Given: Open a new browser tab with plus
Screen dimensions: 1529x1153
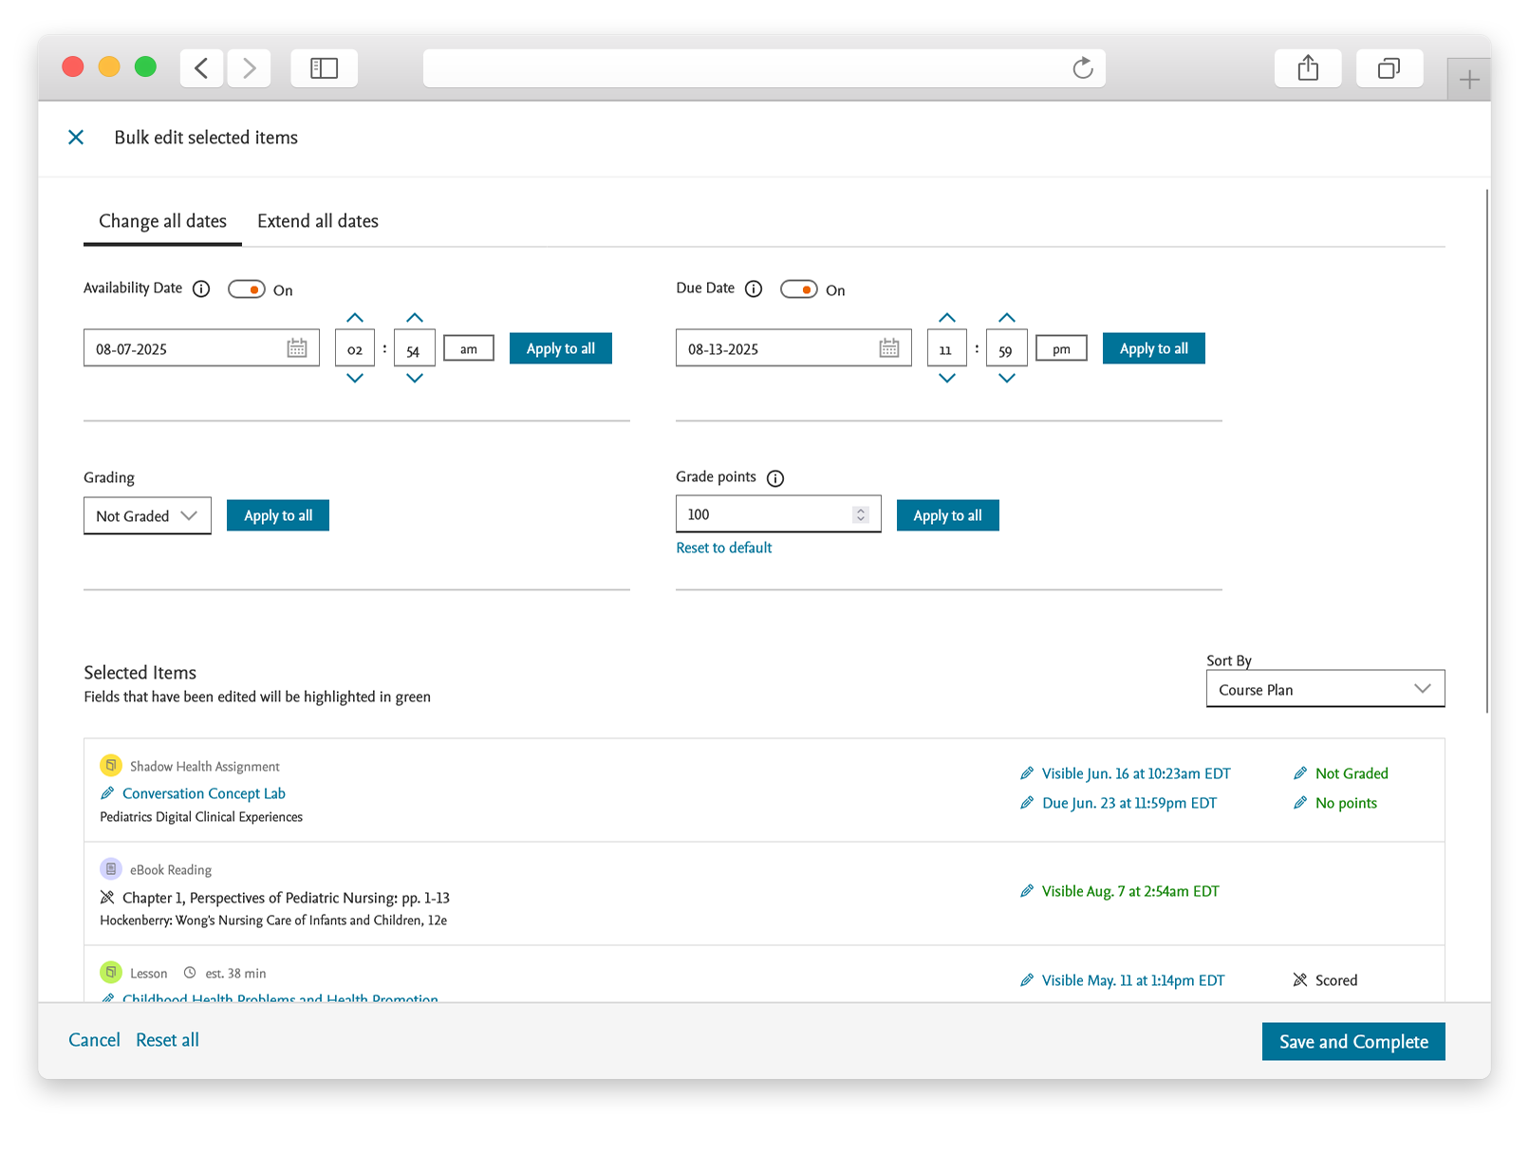Looking at the screenshot, I should 1468,80.
